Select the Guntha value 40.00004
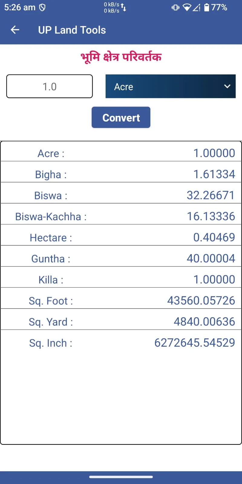 pos(211,259)
